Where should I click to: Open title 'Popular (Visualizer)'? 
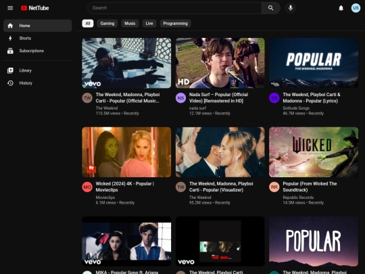221,187
